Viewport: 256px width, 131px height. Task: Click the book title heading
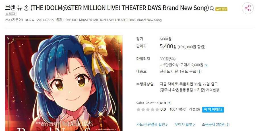click(107, 8)
